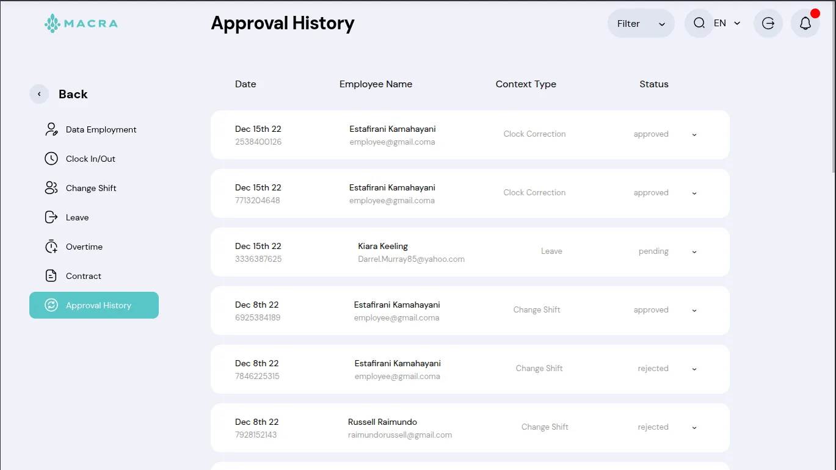The height and width of the screenshot is (470, 836).
Task: Click the Data Employment person icon
Action: click(51, 129)
